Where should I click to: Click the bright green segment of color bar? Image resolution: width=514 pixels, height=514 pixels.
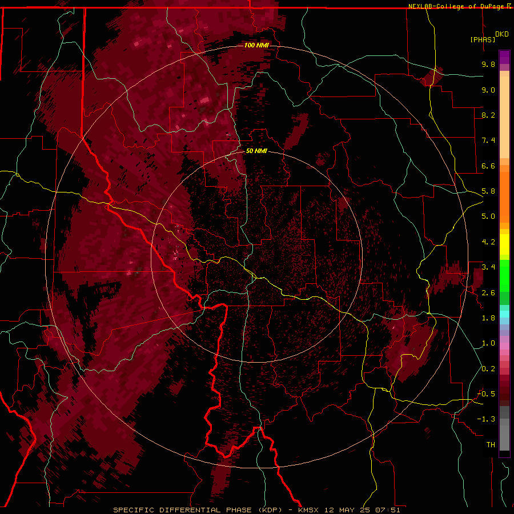point(504,275)
